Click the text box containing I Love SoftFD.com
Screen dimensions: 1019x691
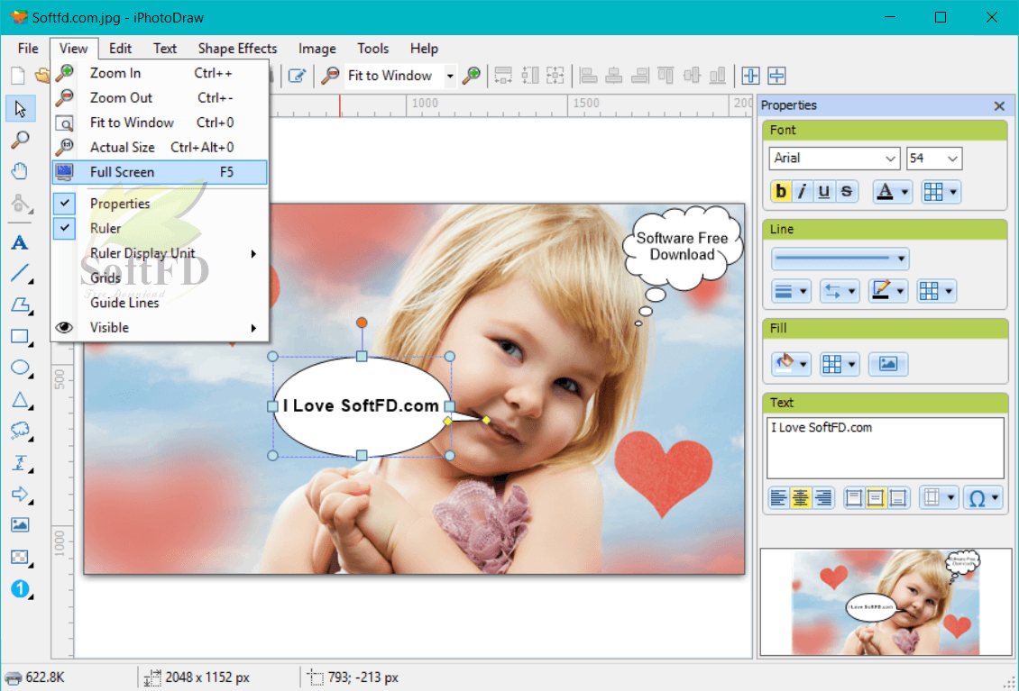coord(886,448)
